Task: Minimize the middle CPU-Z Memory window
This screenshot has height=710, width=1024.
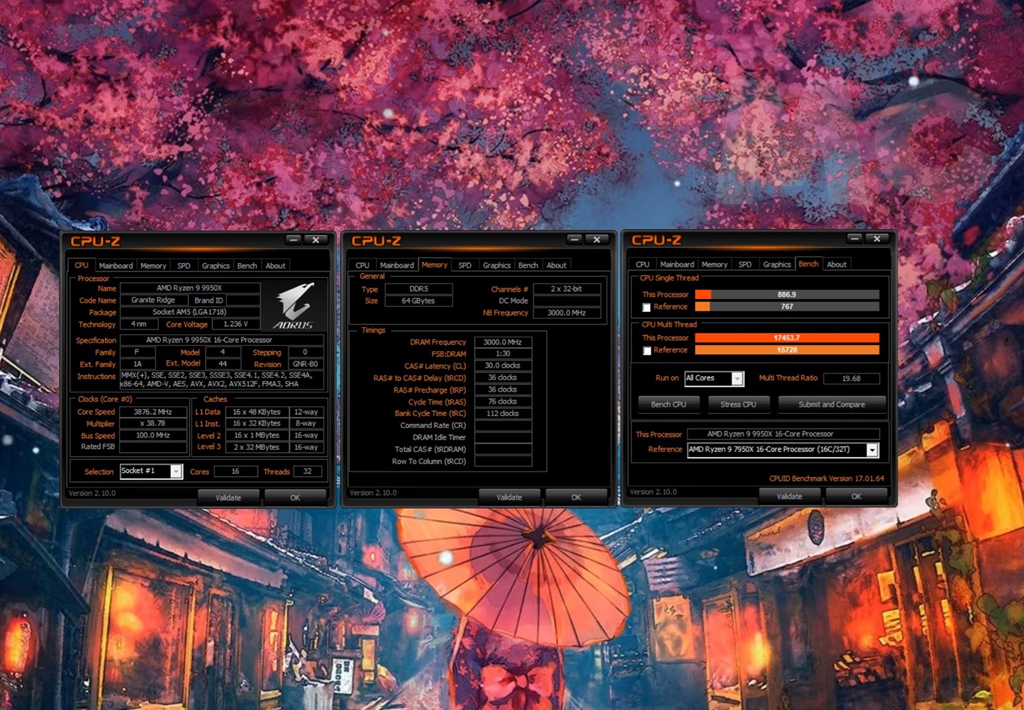Action: pyautogui.click(x=574, y=240)
